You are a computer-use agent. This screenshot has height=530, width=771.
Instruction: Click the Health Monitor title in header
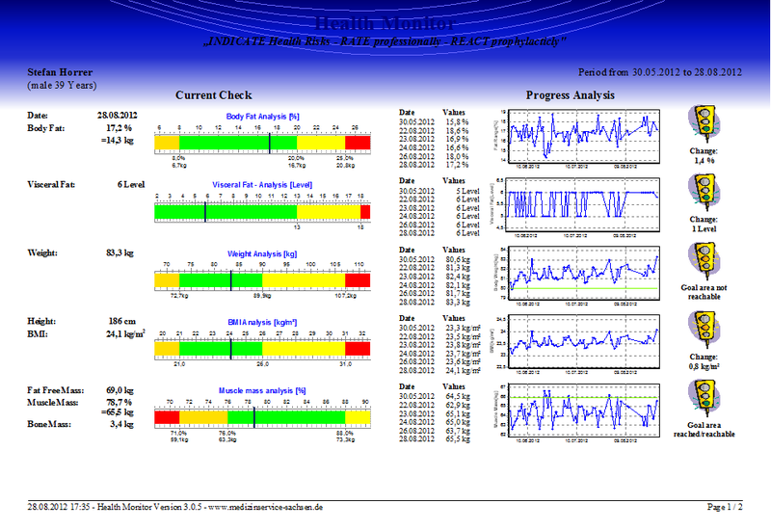[384, 23]
